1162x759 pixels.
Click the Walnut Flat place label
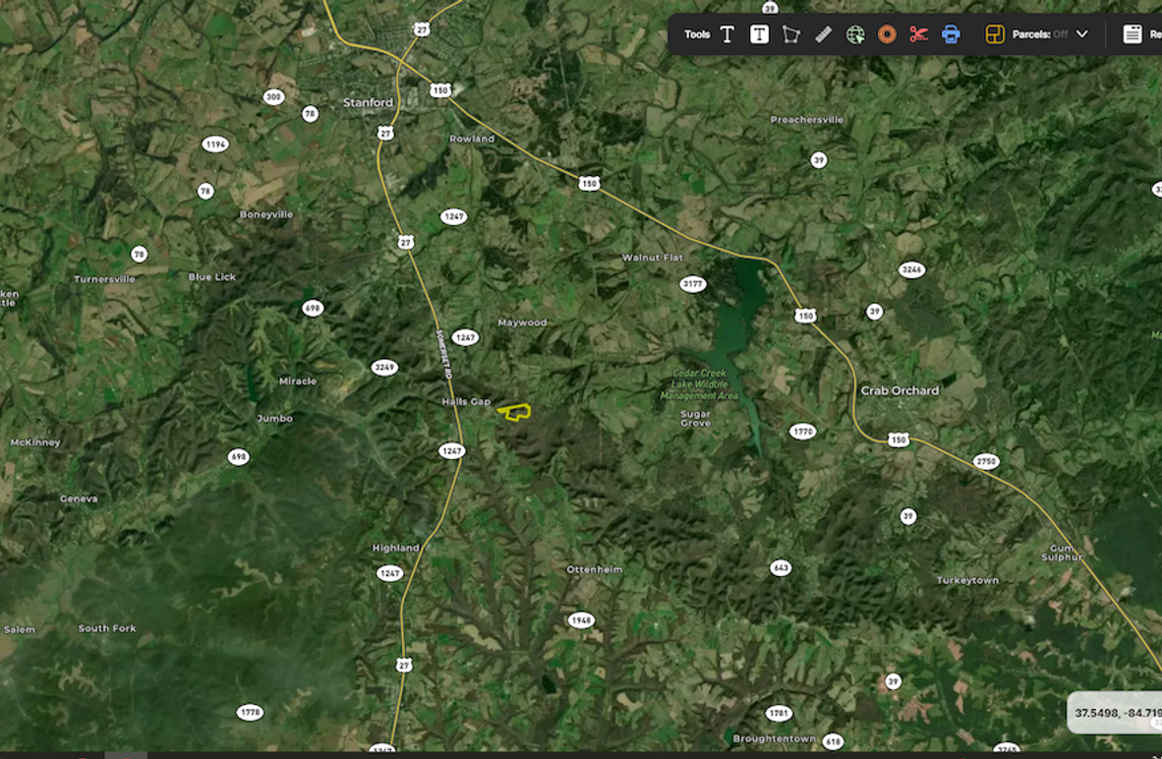coord(652,258)
